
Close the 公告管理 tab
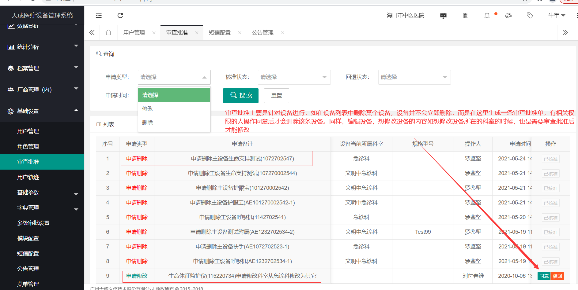[x=282, y=33]
